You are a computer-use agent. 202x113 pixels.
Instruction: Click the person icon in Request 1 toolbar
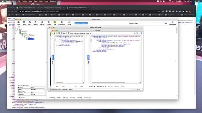click(x=64, y=33)
